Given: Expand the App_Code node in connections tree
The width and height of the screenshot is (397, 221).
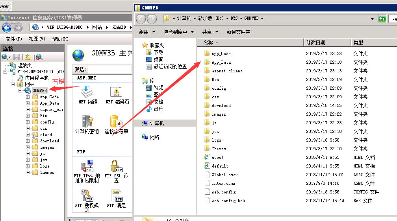Looking at the screenshot, I should [28, 97].
